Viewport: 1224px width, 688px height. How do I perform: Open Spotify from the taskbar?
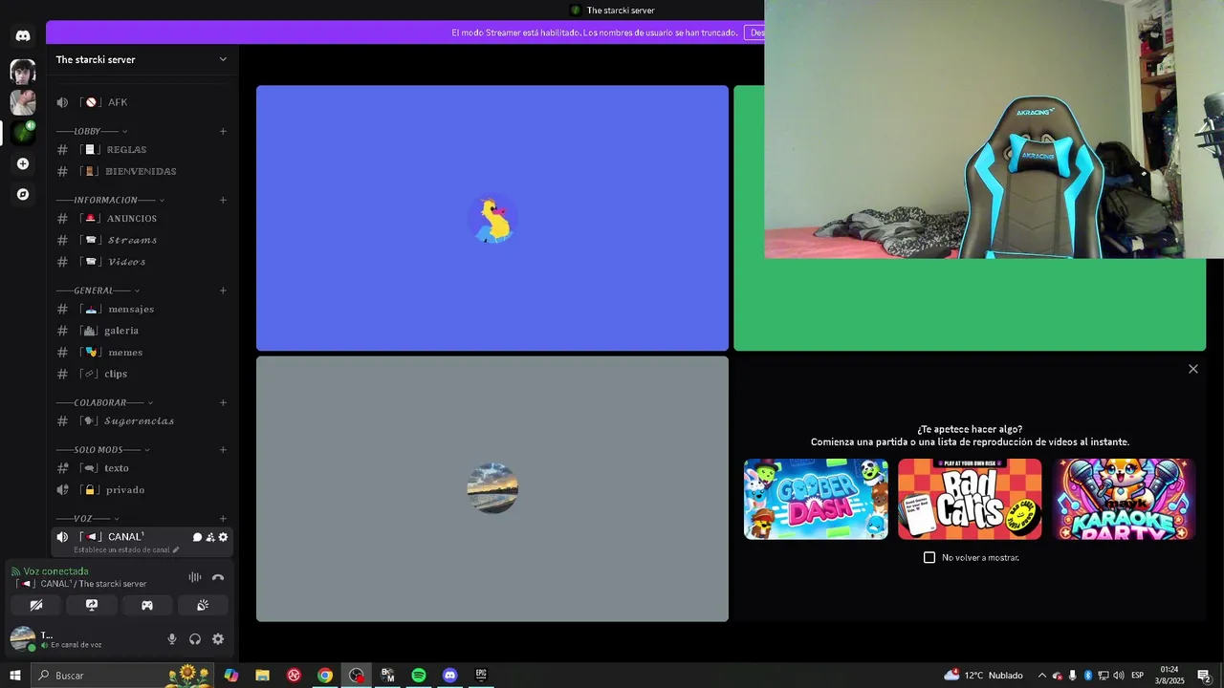(419, 676)
